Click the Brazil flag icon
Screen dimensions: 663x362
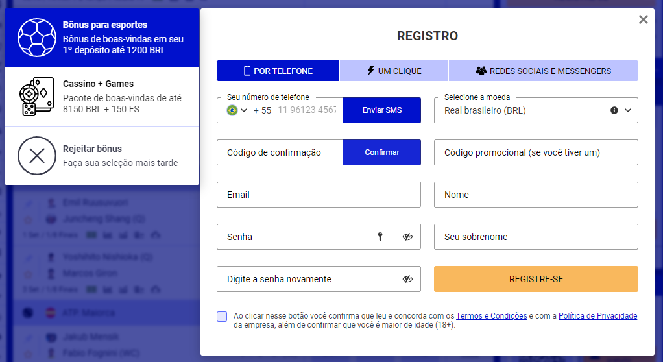point(232,110)
